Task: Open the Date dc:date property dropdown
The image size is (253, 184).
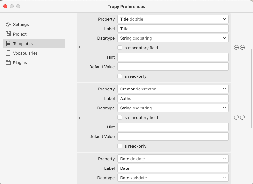Action: (x=173, y=159)
